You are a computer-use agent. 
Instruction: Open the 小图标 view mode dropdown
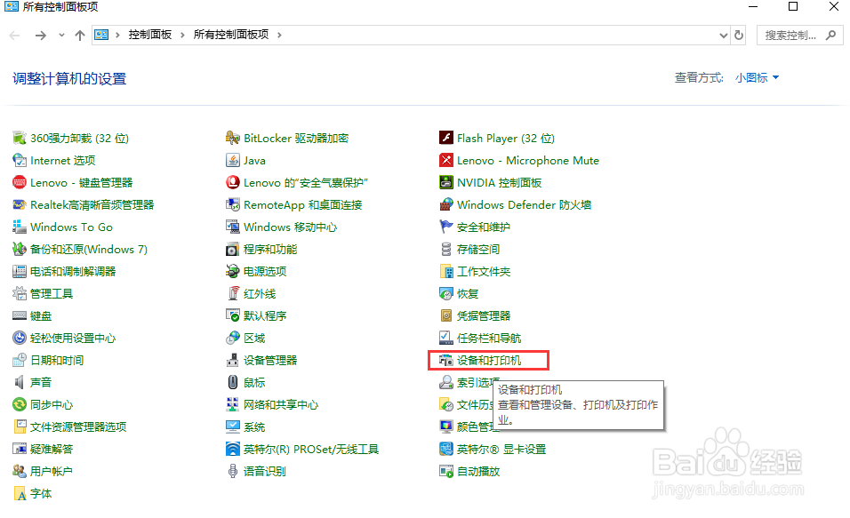coord(757,78)
